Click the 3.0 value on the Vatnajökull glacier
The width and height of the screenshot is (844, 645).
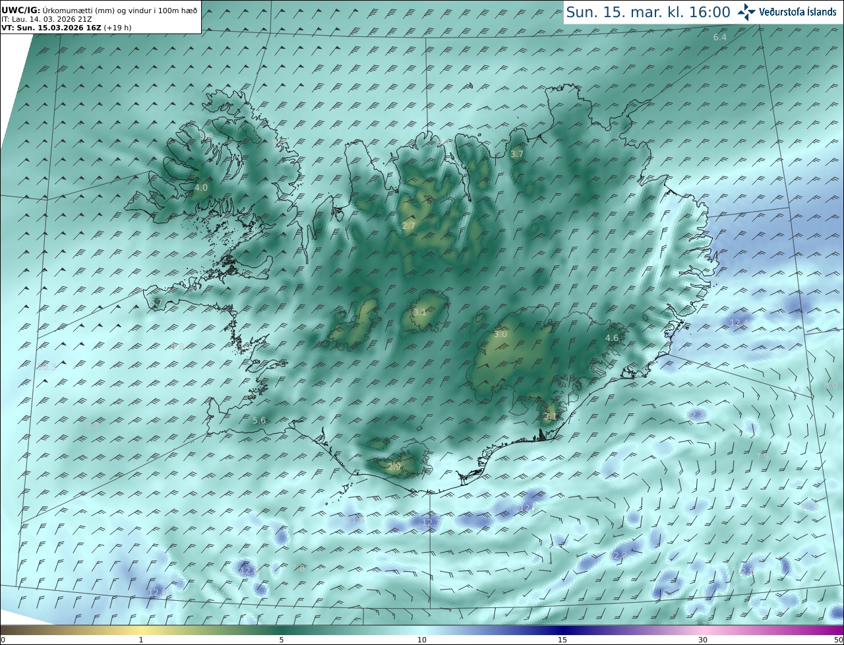tap(500, 334)
